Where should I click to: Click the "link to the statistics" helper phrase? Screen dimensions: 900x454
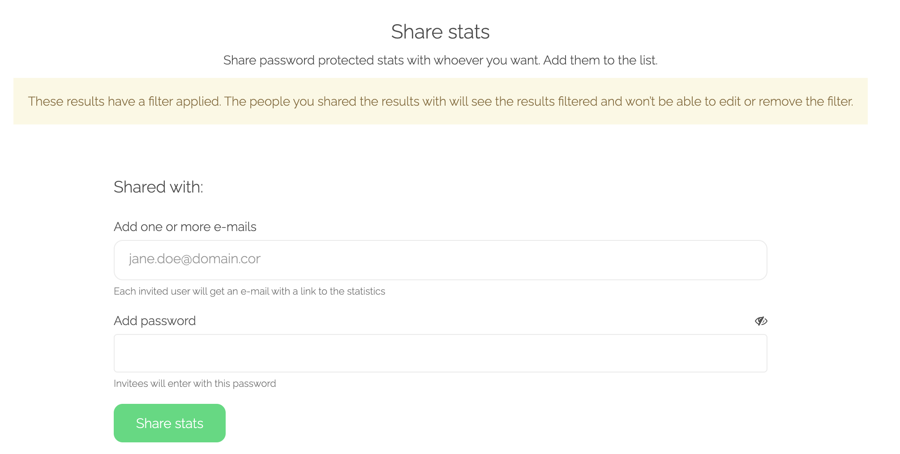(343, 291)
